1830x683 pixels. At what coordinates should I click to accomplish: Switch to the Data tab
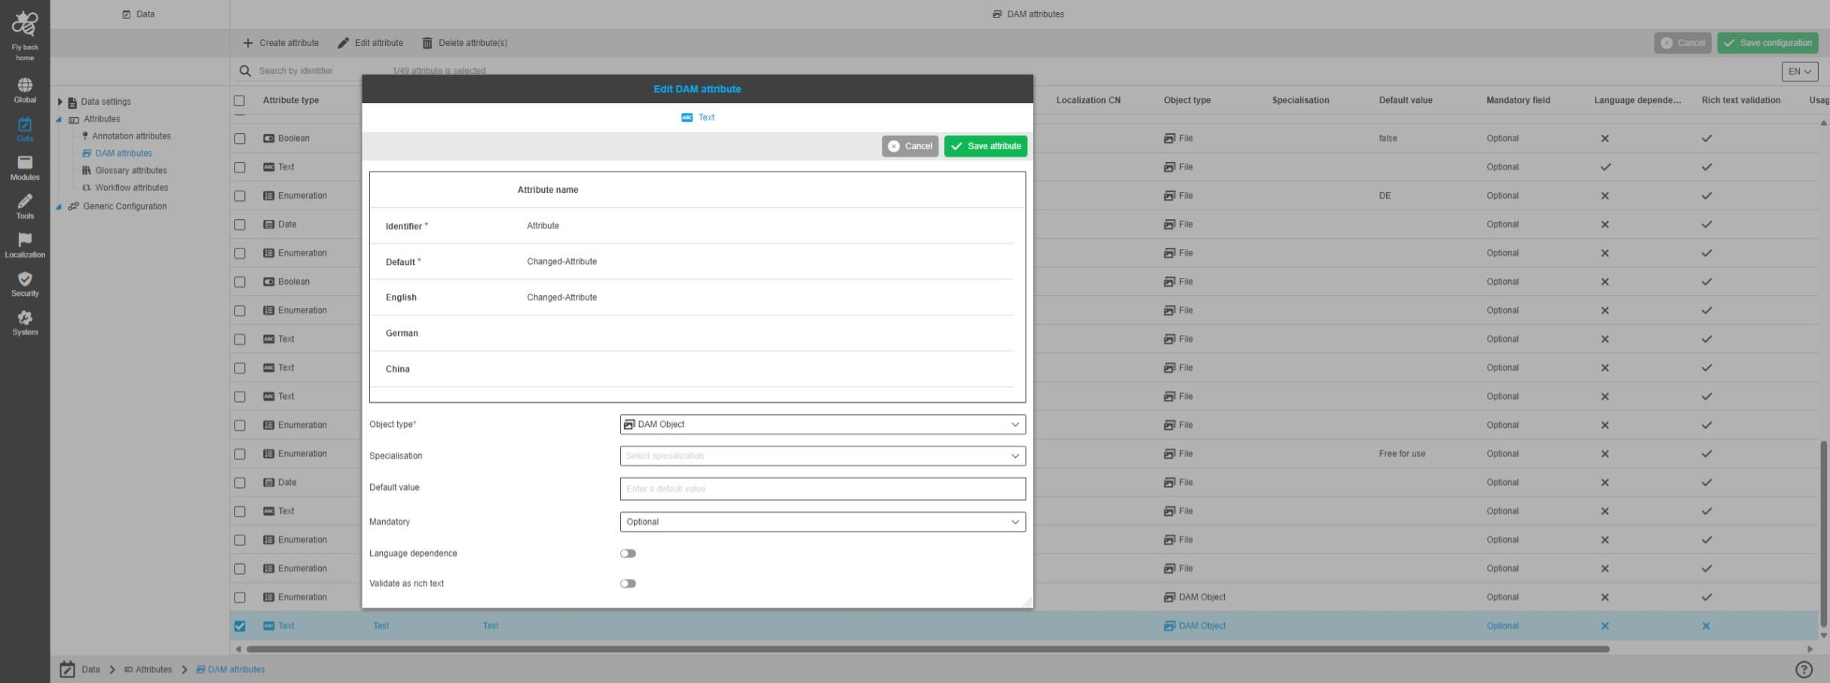(139, 14)
